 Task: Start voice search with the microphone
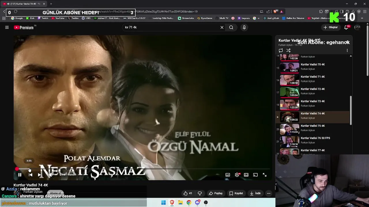(x=244, y=27)
